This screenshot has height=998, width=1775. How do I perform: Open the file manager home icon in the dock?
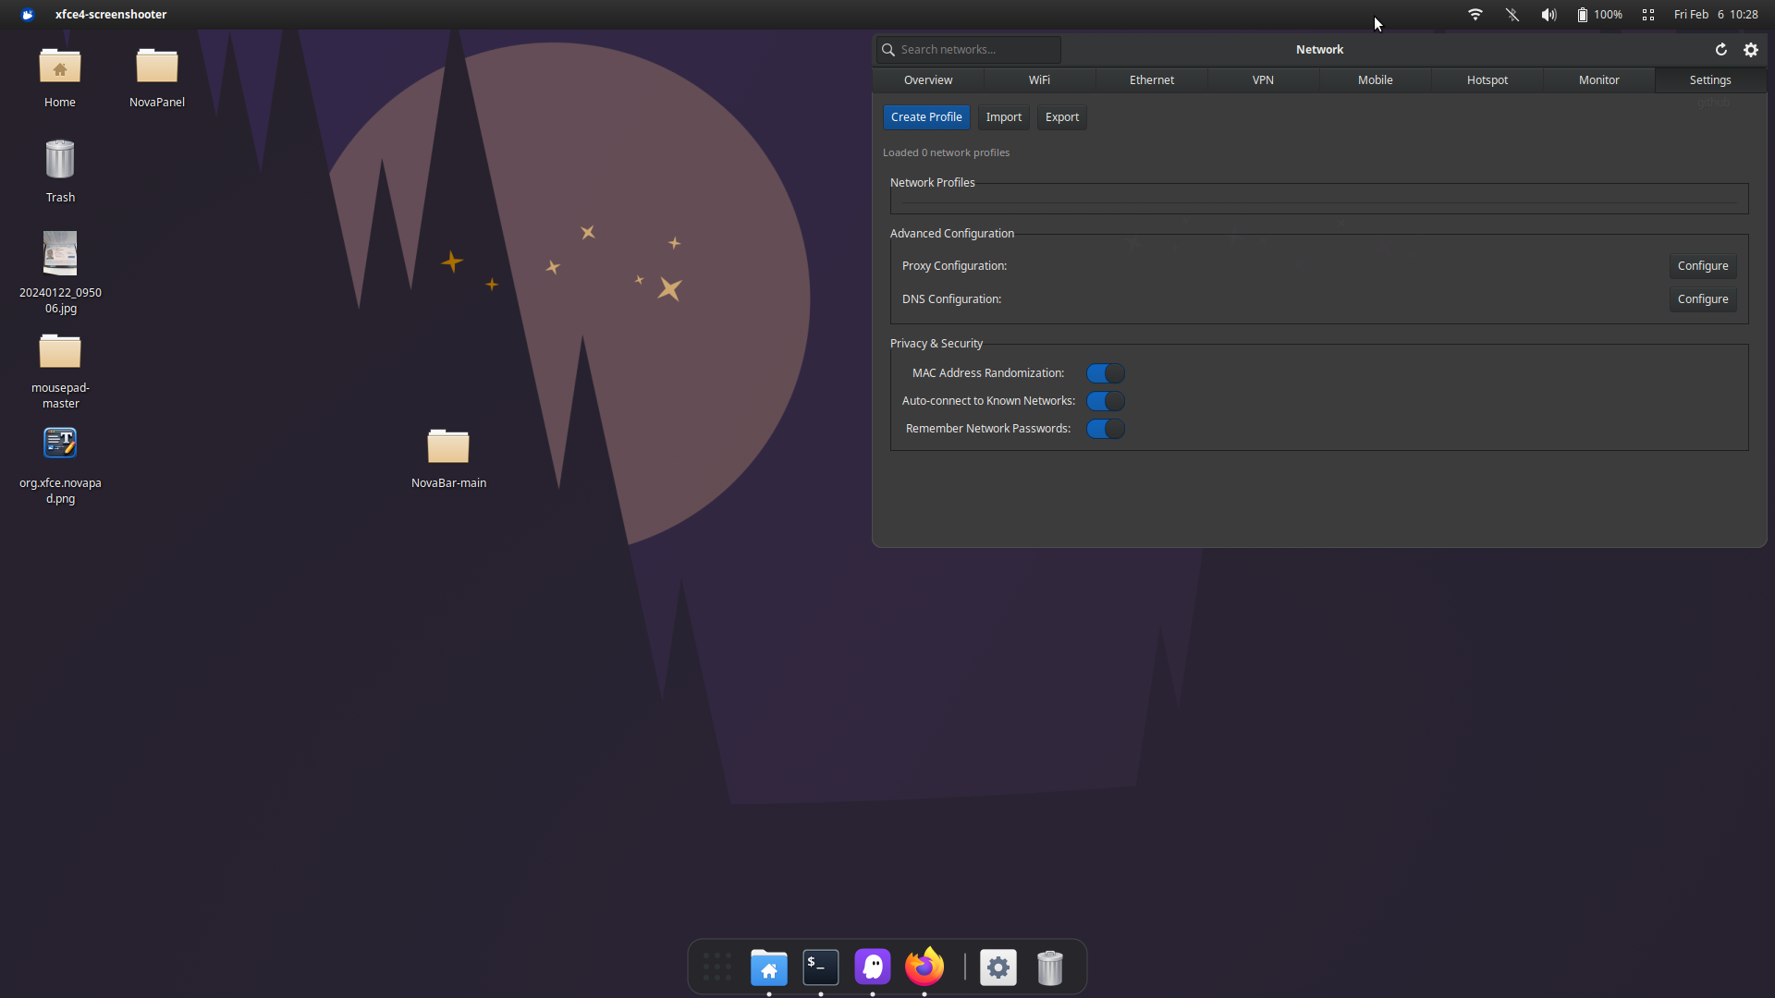click(769, 968)
